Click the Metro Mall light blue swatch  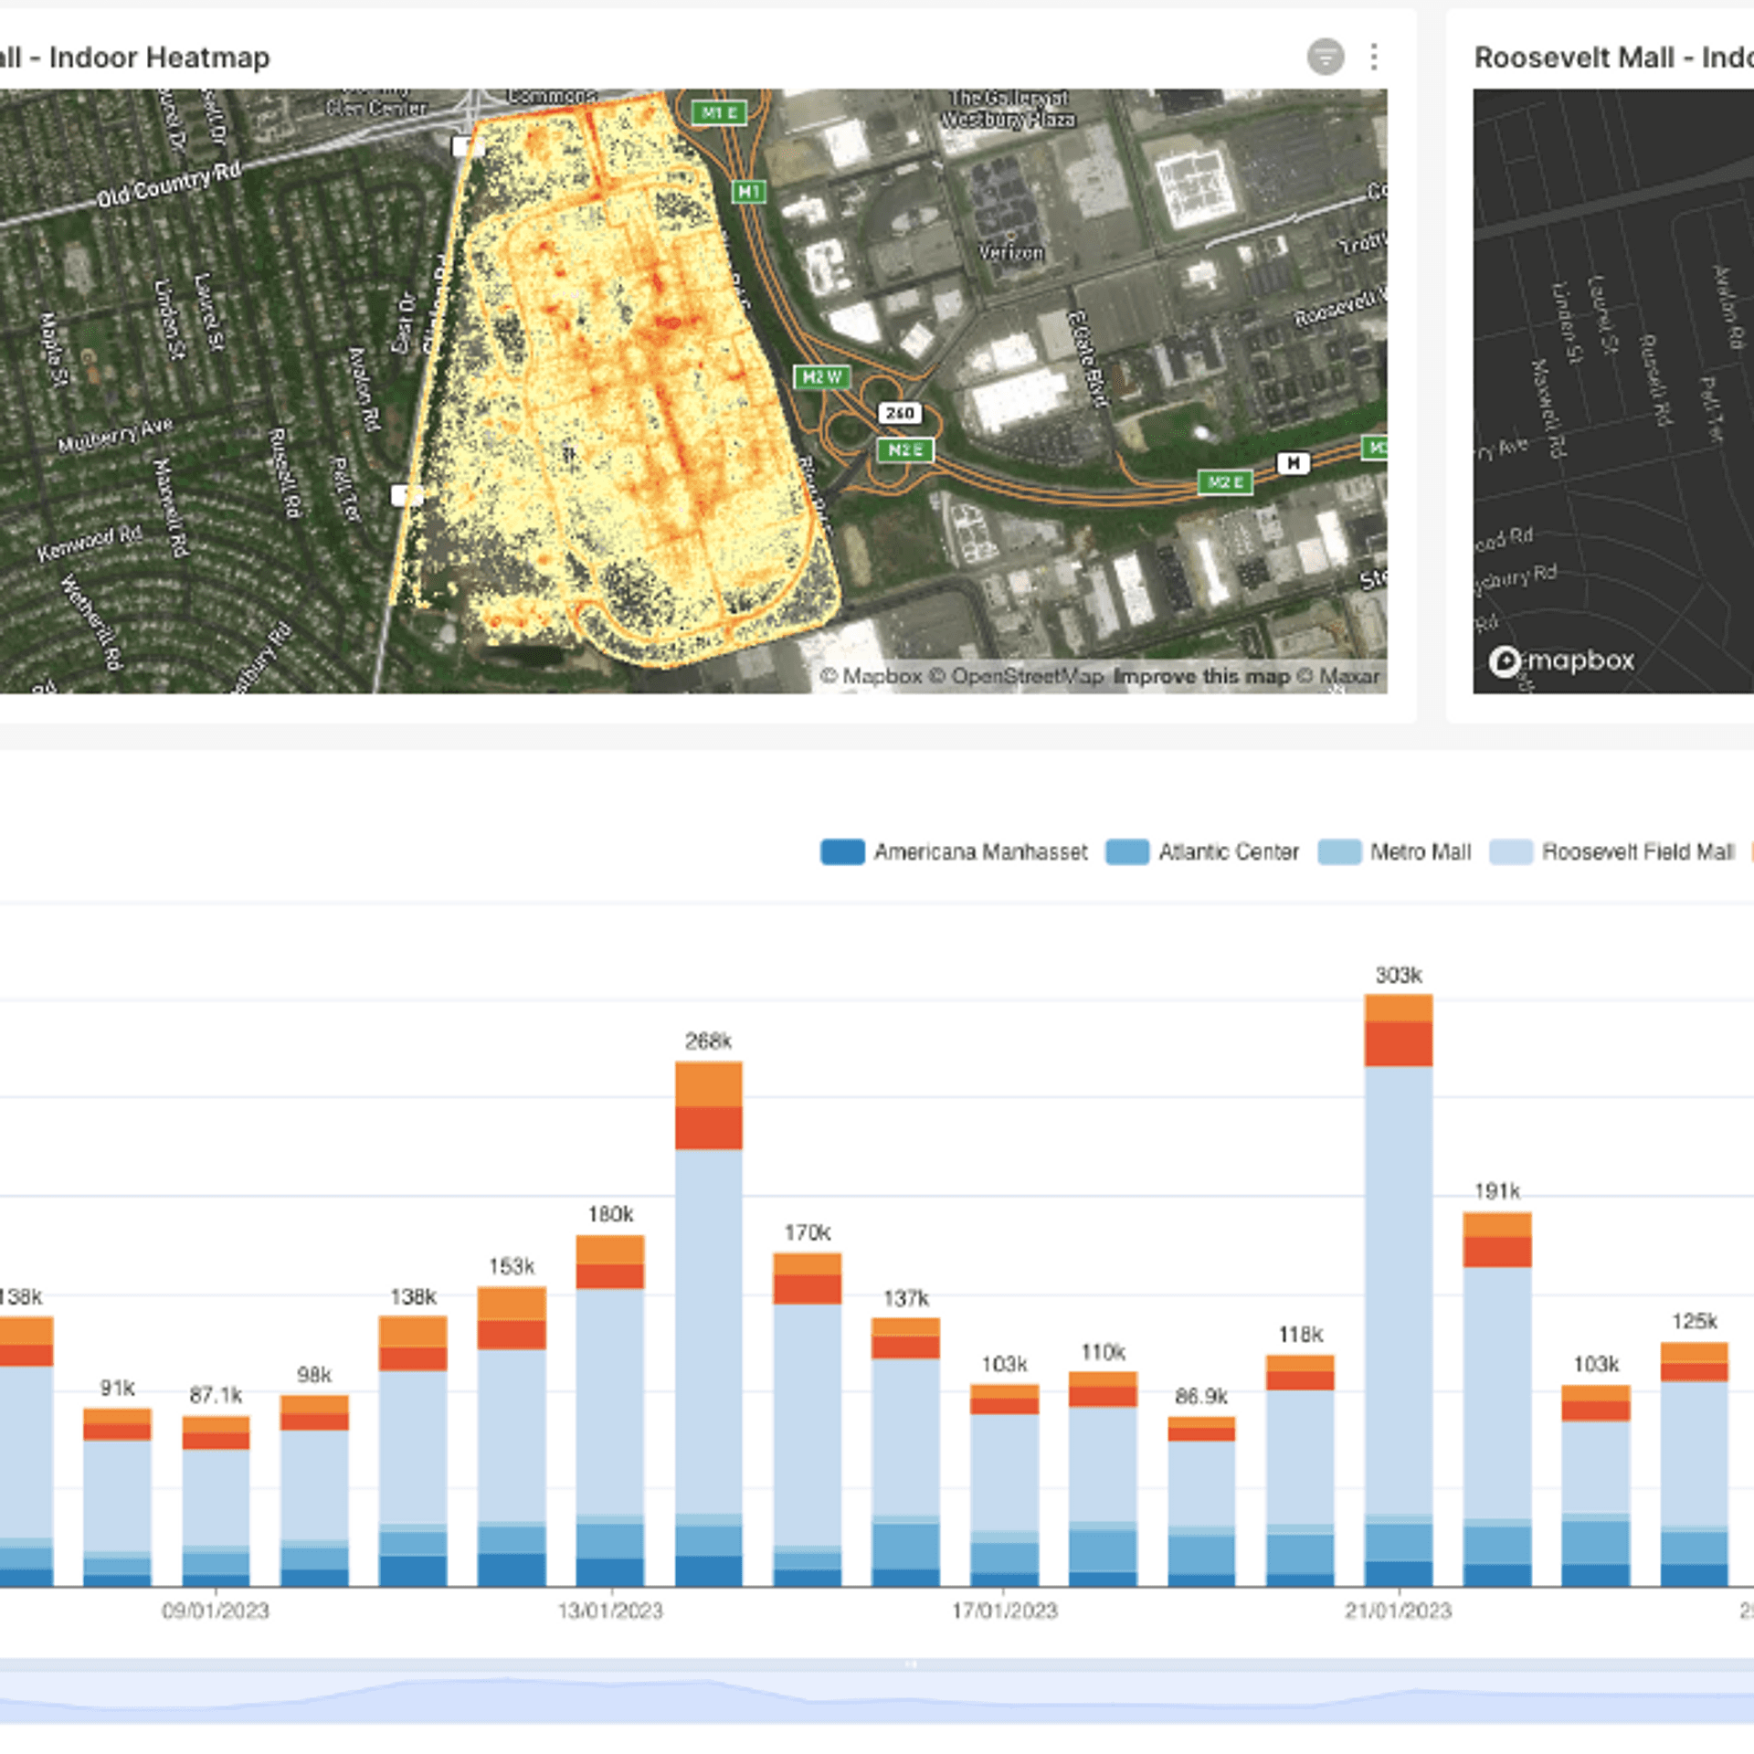coord(1339,851)
